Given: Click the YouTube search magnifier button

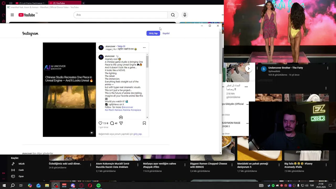Looking at the screenshot, I should click(x=173, y=15).
